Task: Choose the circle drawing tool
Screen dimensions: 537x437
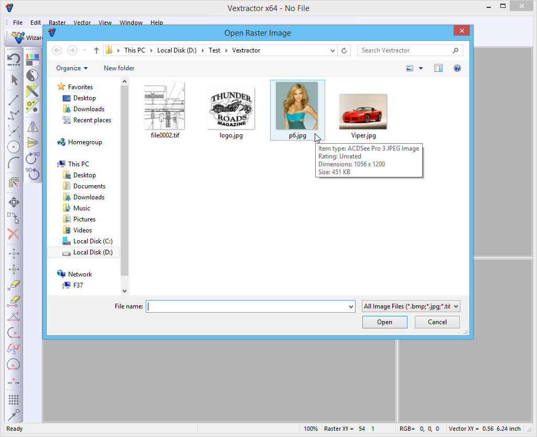Action: [14, 147]
